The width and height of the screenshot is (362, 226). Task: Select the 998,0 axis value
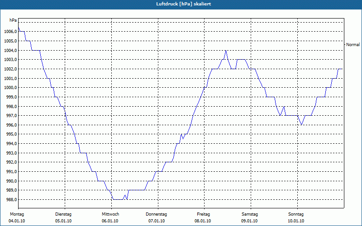12,106
